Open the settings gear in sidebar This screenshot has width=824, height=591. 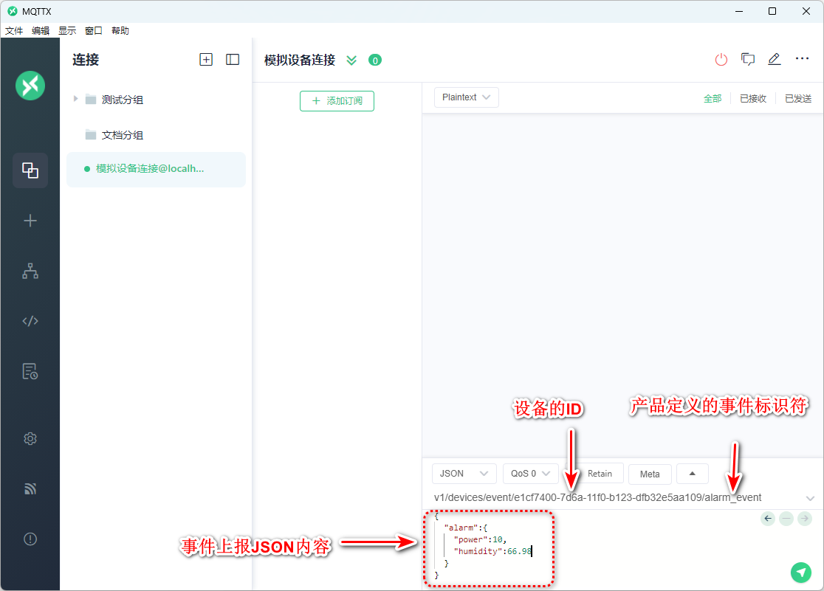coord(30,438)
